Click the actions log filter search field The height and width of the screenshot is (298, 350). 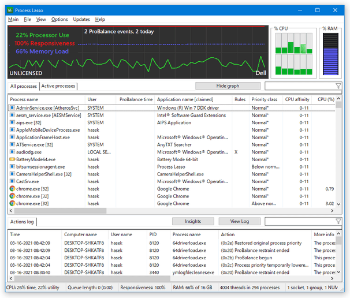click(x=300, y=221)
